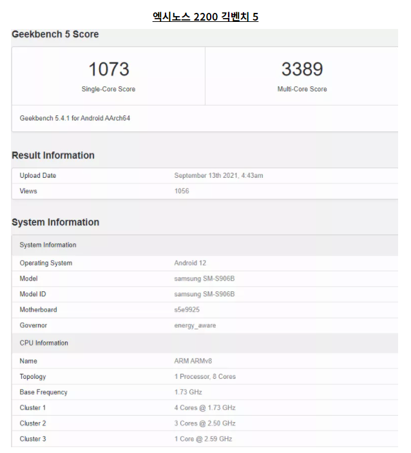The height and width of the screenshot is (453, 411).
Task: Click the Korean title '엑시노스 2200 긱벤치 5'
Action: point(205,17)
